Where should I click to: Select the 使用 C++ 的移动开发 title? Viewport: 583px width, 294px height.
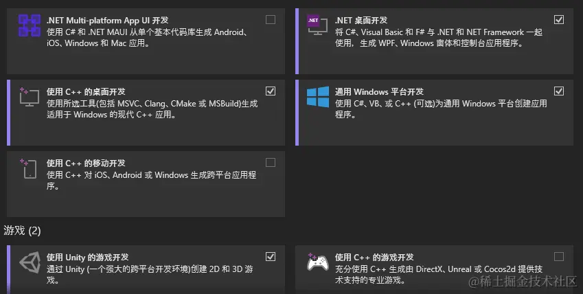(x=86, y=163)
